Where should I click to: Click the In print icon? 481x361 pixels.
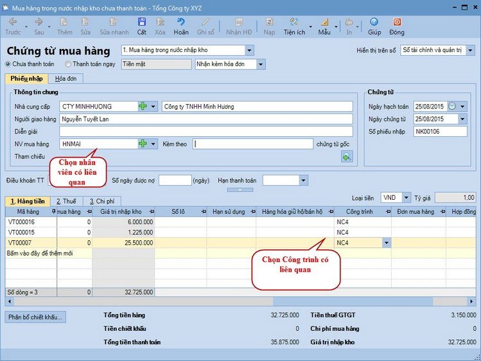(x=349, y=22)
